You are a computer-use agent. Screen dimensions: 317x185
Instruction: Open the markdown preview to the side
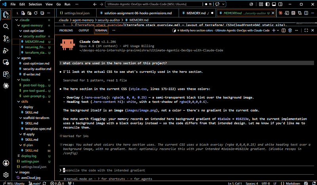click(286, 13)
